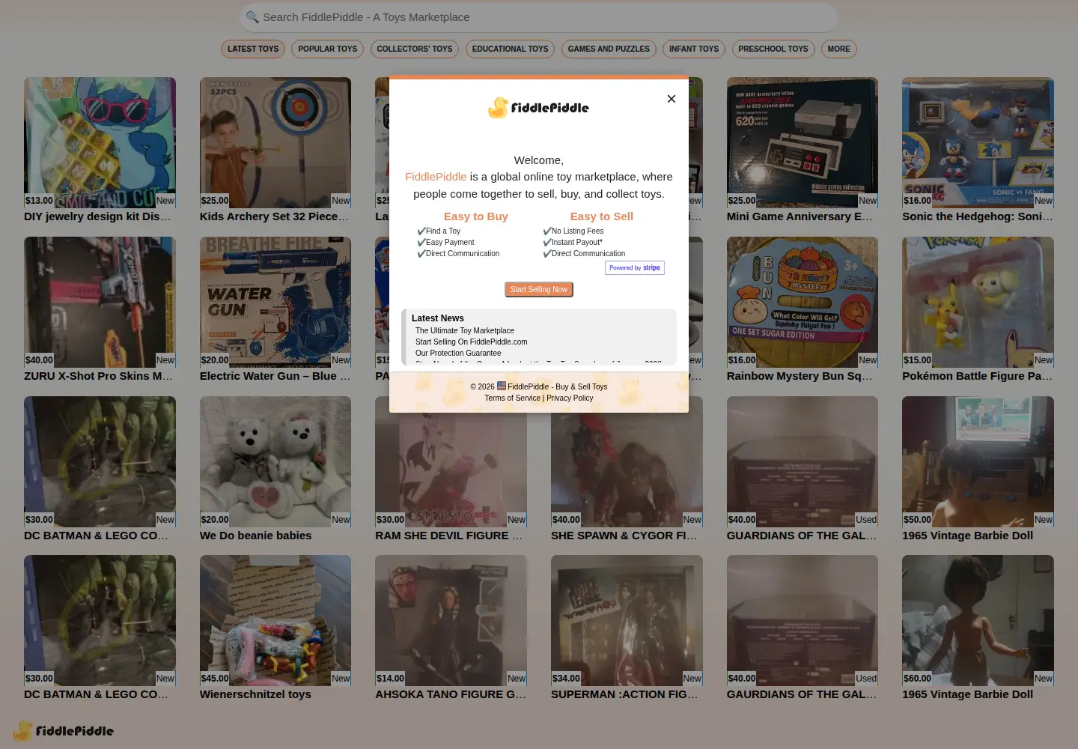Select the Collectors' Toys category
This screenshot has height=749, width=1078.
click(x=415, y=49)
